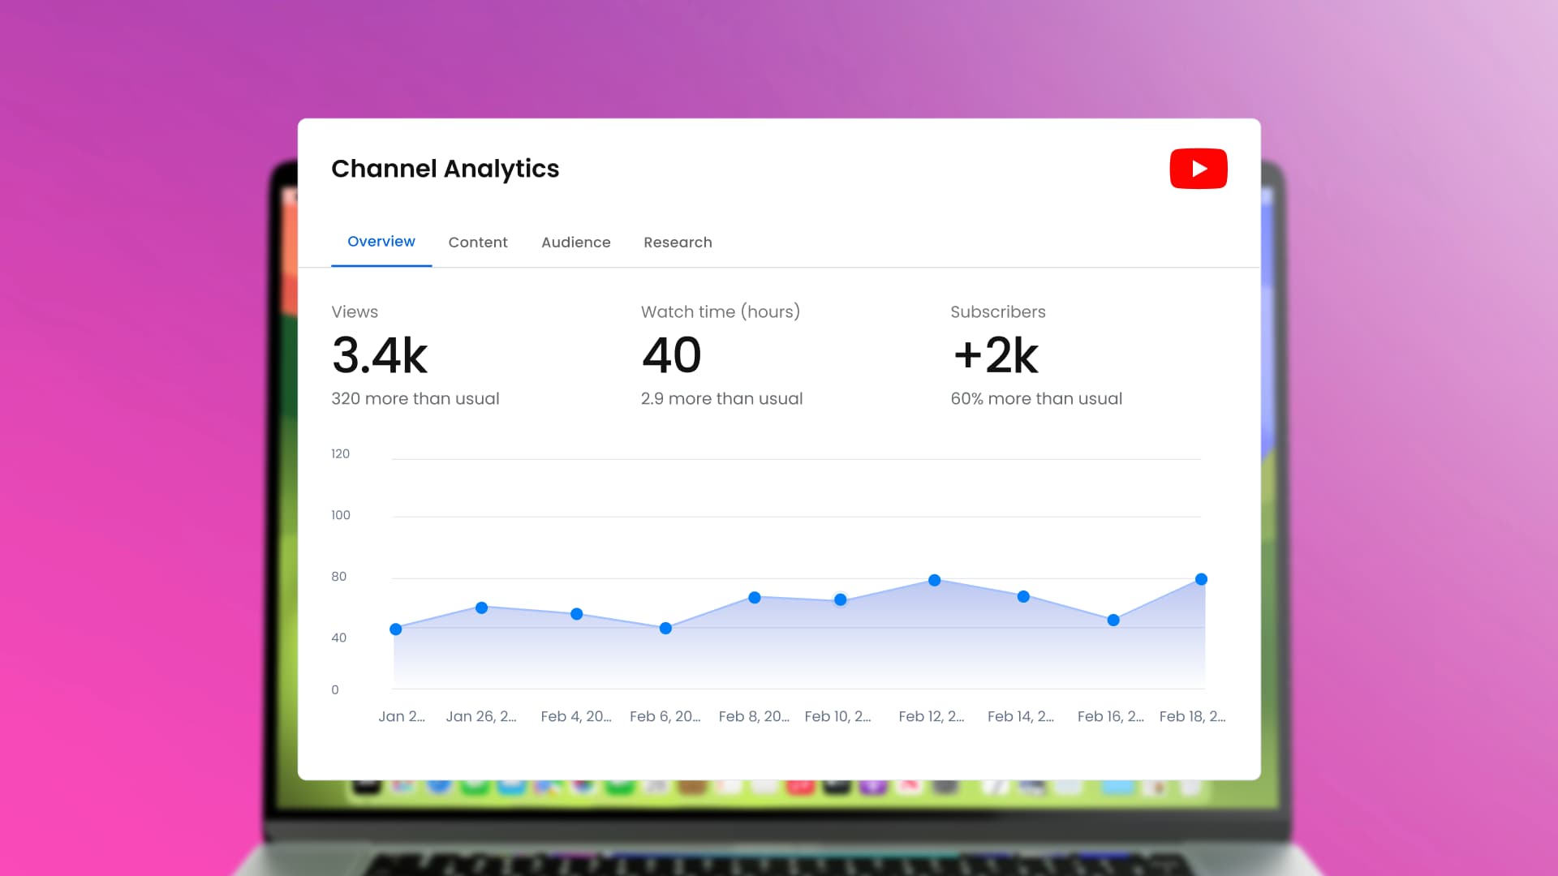Click the 60% more than usual text
Screen dimensions: 1558x876
1036,398
